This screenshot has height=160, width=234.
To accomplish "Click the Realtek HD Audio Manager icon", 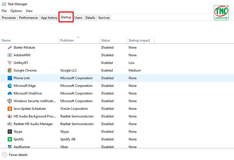I will point(10,124).
